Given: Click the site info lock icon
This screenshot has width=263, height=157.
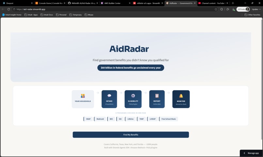Looking at the screenshot, I should (x=14, y=9).
